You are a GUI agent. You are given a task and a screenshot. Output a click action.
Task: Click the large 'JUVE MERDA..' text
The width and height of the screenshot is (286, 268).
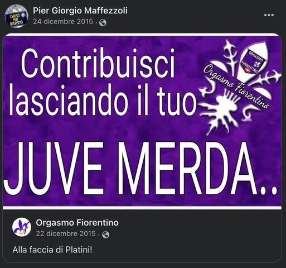[140, 169]
